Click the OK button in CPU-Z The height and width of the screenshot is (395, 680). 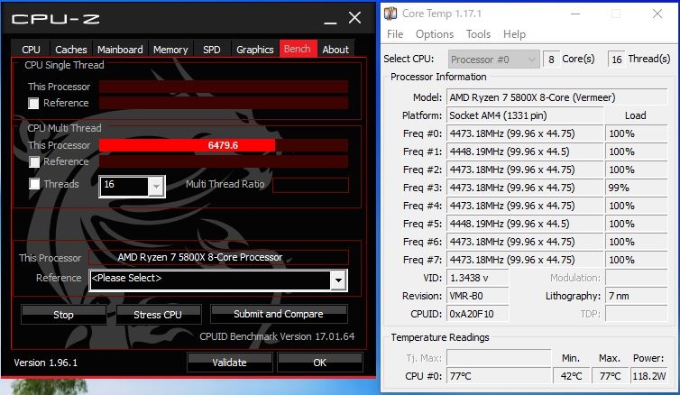[x=320, y=362]
